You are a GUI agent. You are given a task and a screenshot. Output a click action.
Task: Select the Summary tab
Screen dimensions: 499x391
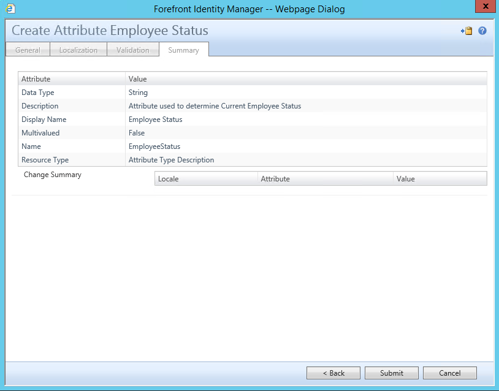point(184,50)
